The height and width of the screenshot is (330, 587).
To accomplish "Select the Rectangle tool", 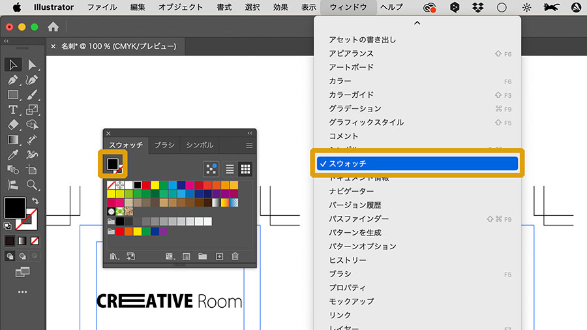I will [13, 95].
